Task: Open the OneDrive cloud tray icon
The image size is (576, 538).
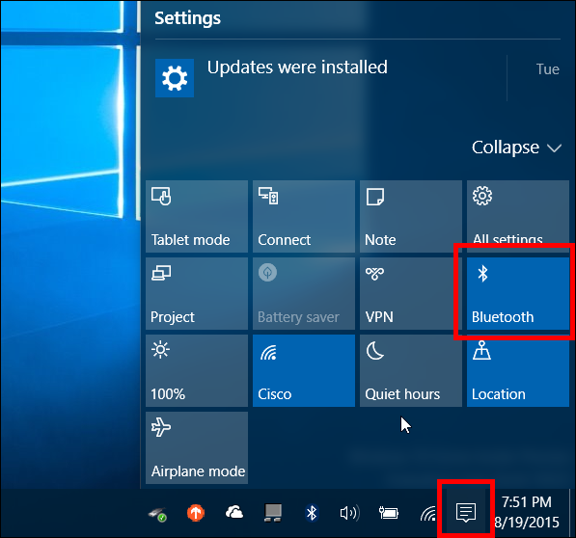Action: [234, 512]
